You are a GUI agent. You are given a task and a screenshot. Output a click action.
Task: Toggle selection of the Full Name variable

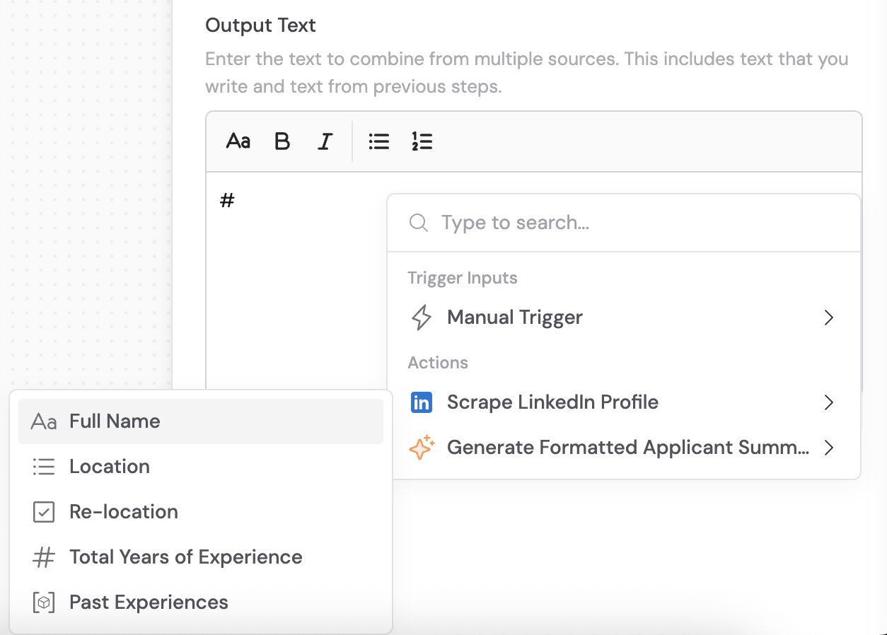pyautogui.click(x=114, y=421)
